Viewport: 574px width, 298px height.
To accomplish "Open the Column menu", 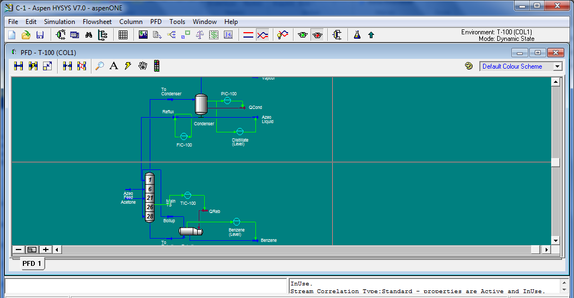I will (x=131, y=22).
